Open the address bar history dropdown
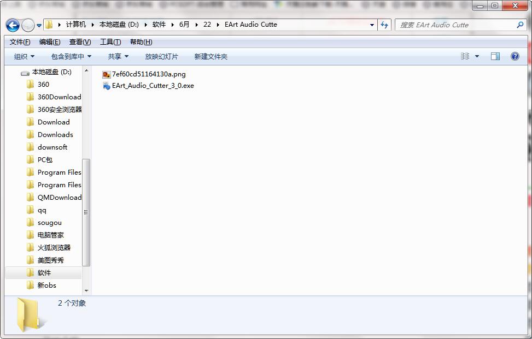The width and height of the screenshot is (532, 339). click(x=372, y=25)
